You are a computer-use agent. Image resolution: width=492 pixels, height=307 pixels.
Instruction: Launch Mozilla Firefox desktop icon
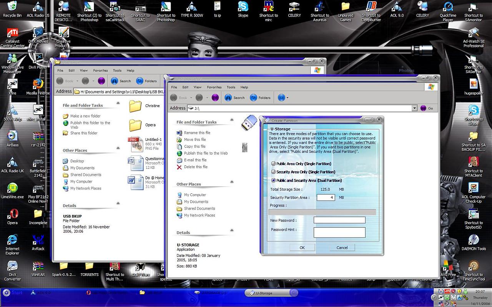tap(38, 87)
